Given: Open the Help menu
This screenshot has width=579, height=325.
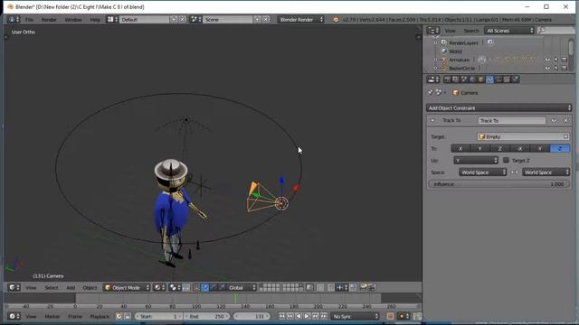Looking at the screenshot, I should (95, 20).
